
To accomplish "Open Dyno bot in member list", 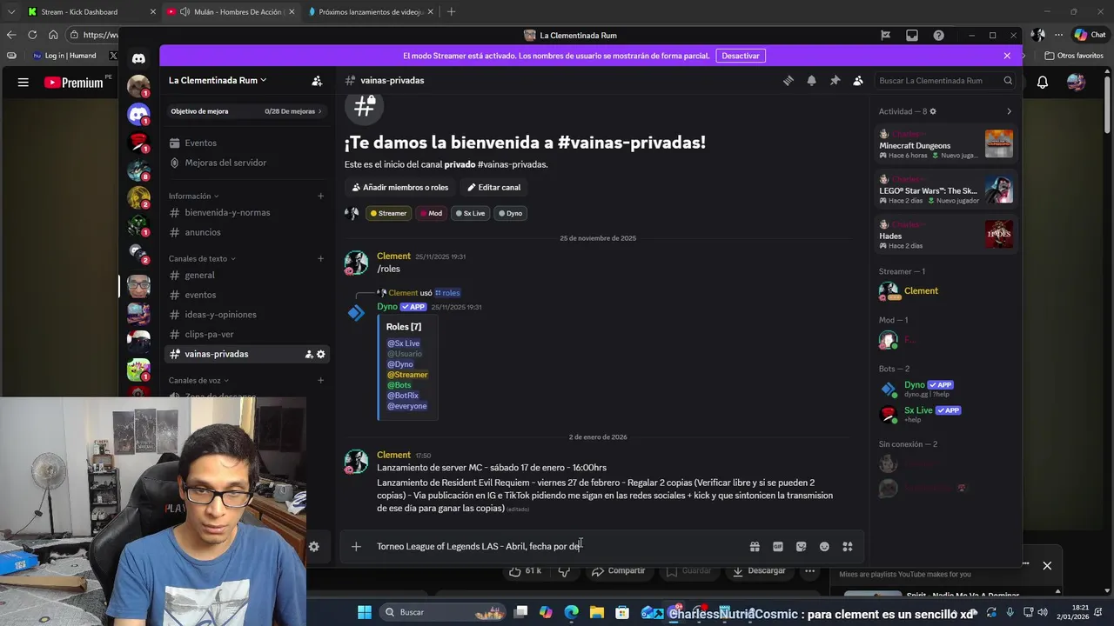I will click(944, 389).
